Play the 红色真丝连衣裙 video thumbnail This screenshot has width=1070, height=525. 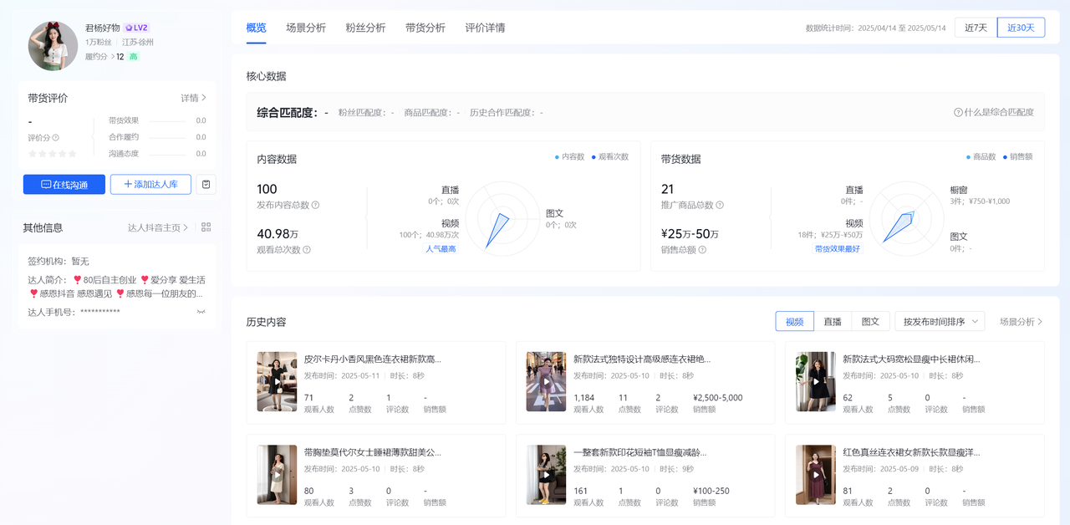click(816, 475)
